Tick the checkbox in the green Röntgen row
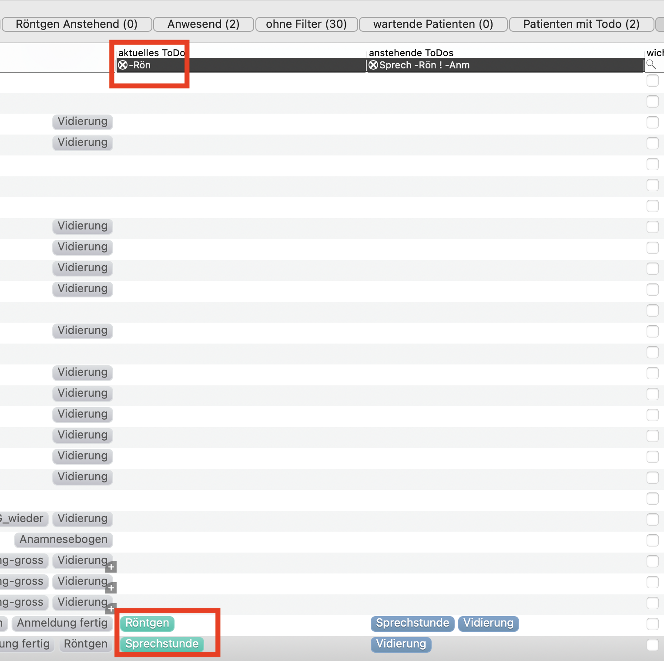Viewport: 664px width, 661px height. 652,624
